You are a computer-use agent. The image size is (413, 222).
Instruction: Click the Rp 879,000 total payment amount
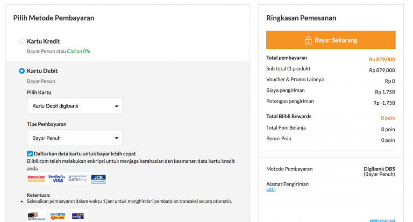coord(382,59)
